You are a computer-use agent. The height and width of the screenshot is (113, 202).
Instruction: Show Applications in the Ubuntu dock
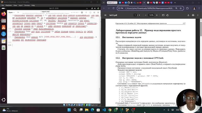pos(3,100)
